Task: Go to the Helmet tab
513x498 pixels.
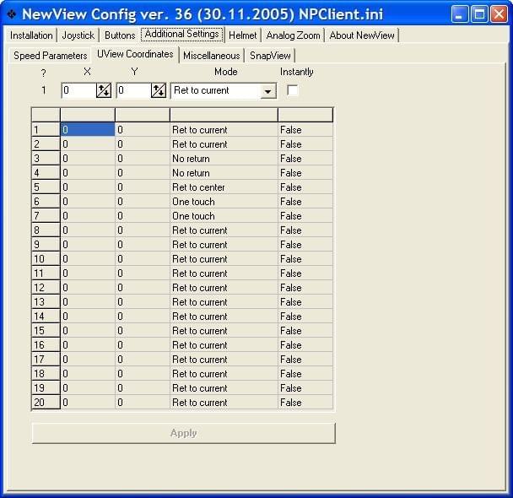Action: click(243, 35)
